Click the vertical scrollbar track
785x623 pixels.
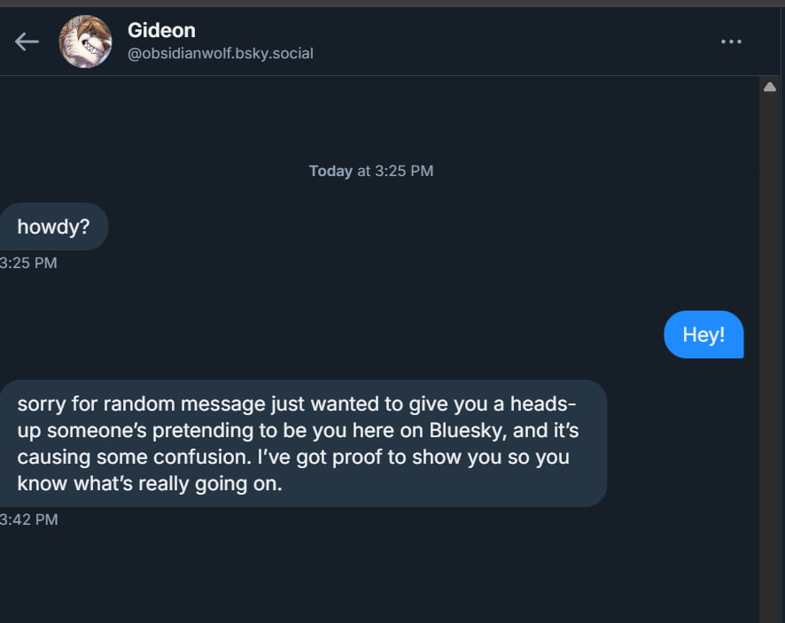click(x=769, y=354)
